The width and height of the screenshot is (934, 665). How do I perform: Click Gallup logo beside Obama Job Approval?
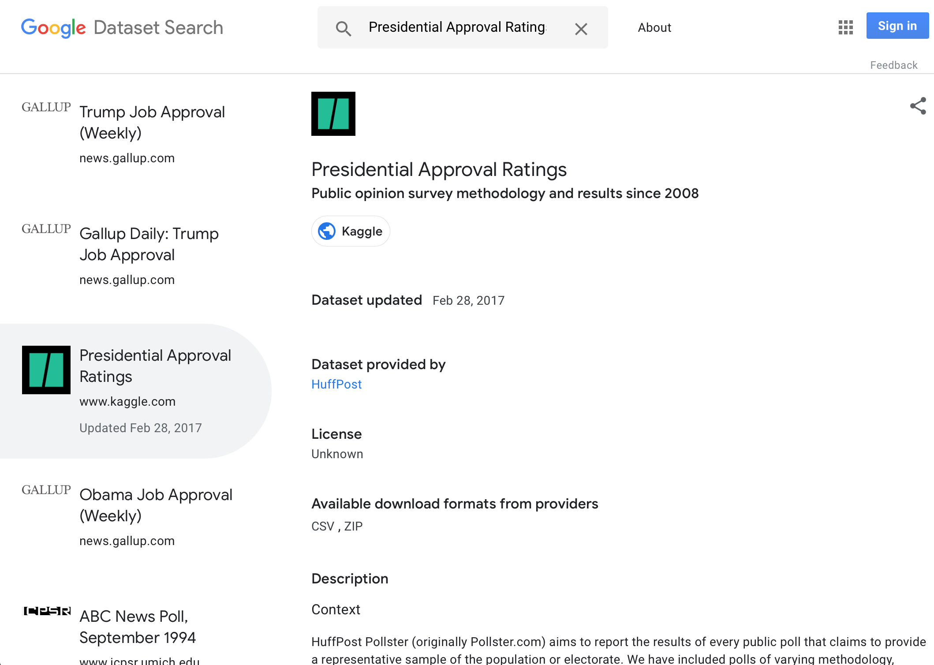tap(46, 490)
